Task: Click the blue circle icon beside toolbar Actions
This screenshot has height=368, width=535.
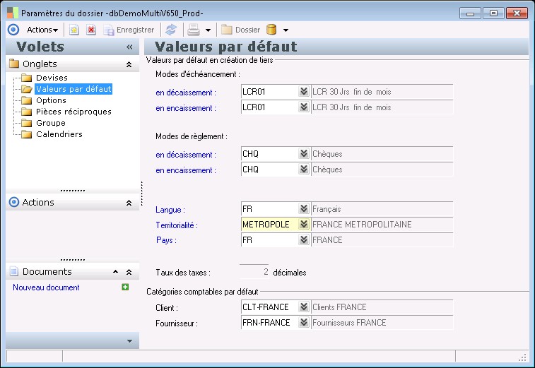Action: pos(13,30)
